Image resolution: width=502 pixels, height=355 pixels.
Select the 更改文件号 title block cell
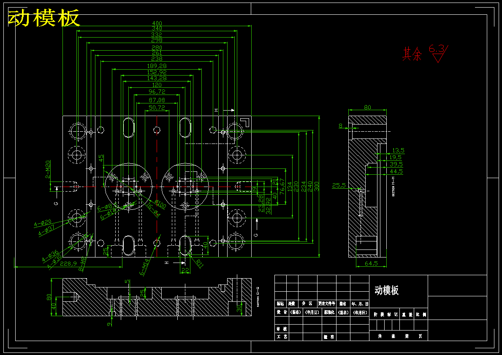326,304
